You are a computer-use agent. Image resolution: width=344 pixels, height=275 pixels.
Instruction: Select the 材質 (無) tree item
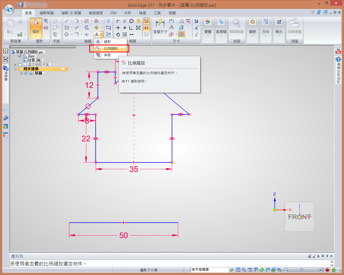pos(33,60)
